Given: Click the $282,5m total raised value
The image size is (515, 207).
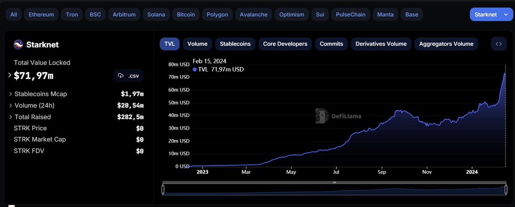Looking at the screenshot, I should point(130,117).
